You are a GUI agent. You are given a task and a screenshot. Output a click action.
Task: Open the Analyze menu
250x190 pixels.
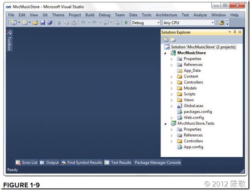[x=200, y=15]
